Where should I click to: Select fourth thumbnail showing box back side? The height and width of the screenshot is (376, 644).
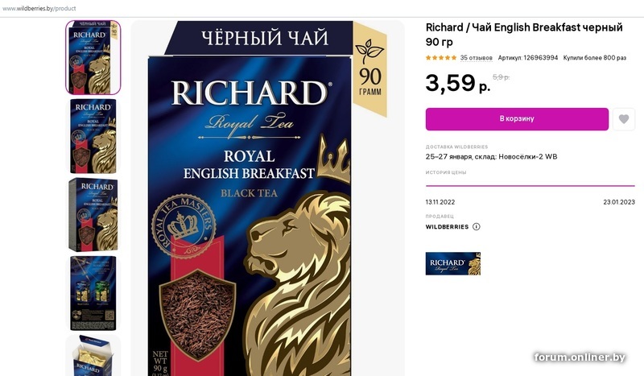coord(93,293)
